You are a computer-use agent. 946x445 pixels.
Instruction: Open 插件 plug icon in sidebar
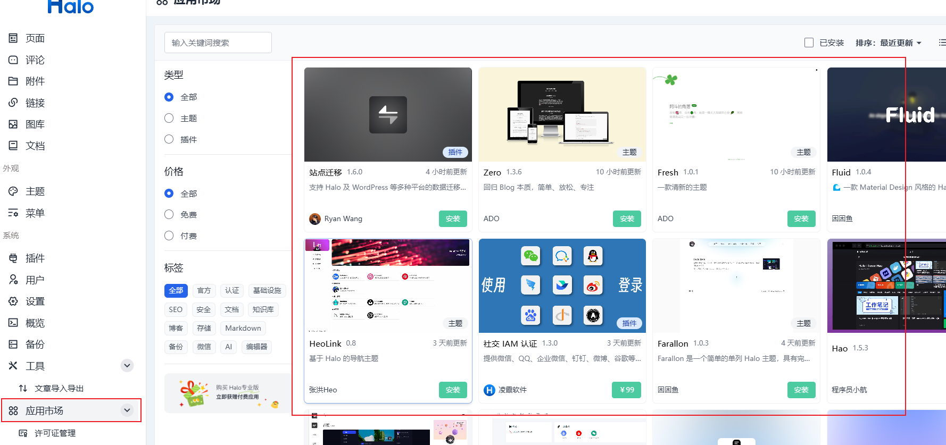click(x=13, y=258)
